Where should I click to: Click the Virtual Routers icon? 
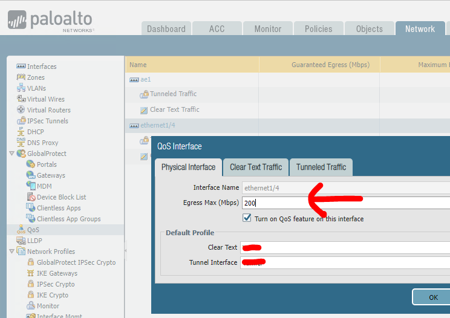(21, 109)
